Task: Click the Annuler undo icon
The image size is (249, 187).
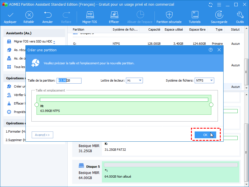Action: pyautogui.click(x=48, y=15)
